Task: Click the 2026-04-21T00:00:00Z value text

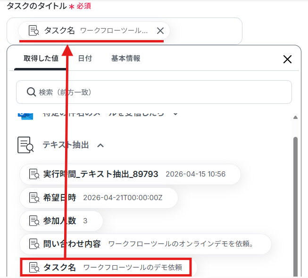Action: pyautogui.click(x=123, y=198)
